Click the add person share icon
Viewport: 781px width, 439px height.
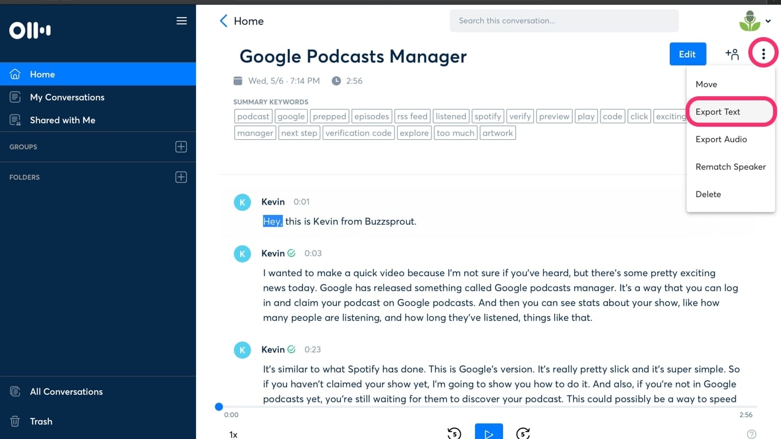(732, 54)
